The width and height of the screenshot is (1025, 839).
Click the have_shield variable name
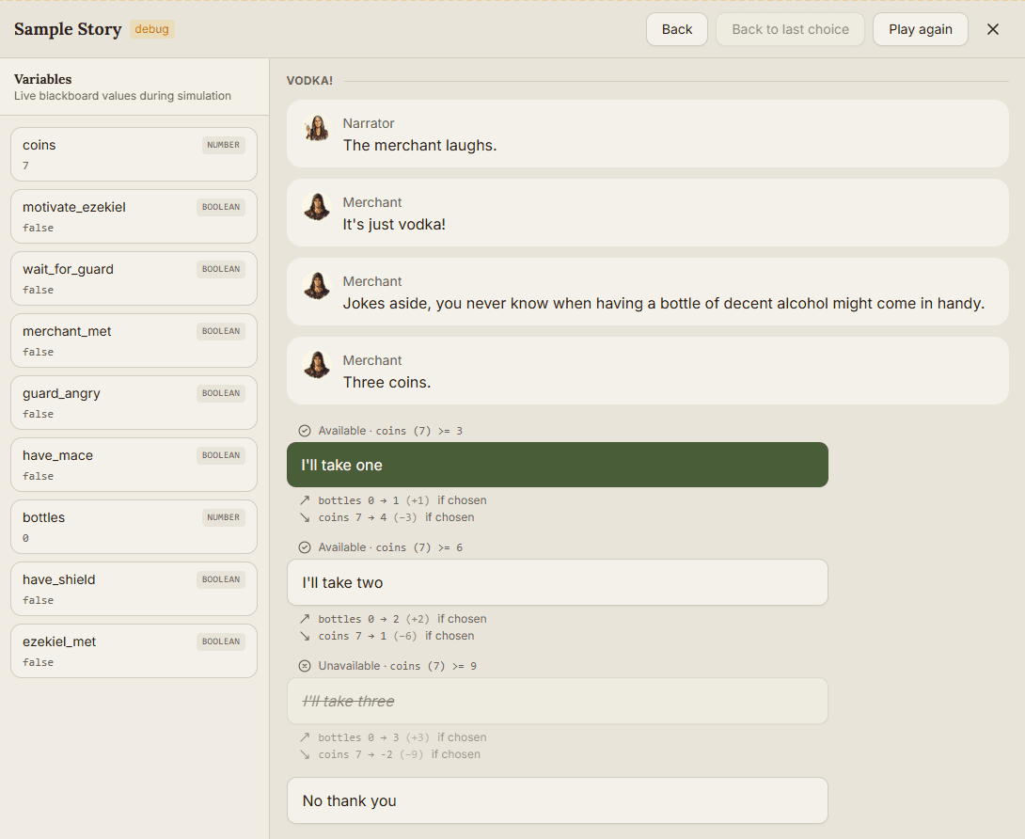[x=59, y=580]
